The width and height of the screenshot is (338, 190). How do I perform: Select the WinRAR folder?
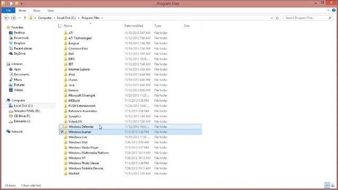point(74,174)
